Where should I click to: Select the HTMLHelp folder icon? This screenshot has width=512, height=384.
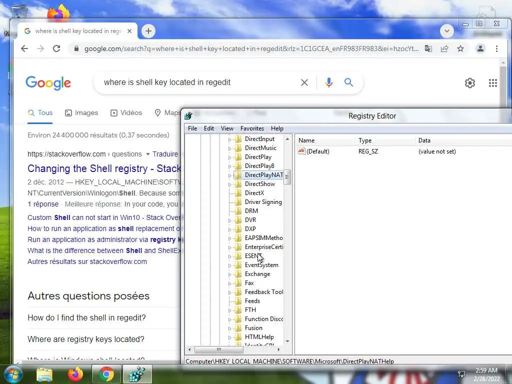tap(238, 336)
